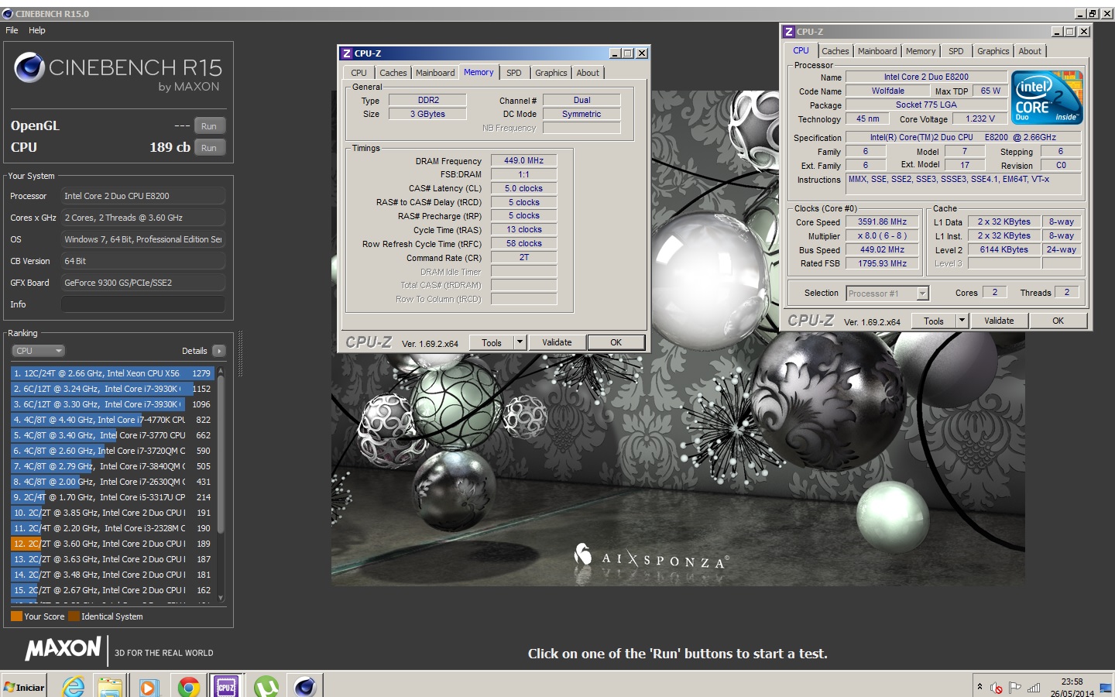Viewport: 1115px width, 697px height.
Task: Click the Core Voltage 1.232 V value
Action: pos(980,119)
